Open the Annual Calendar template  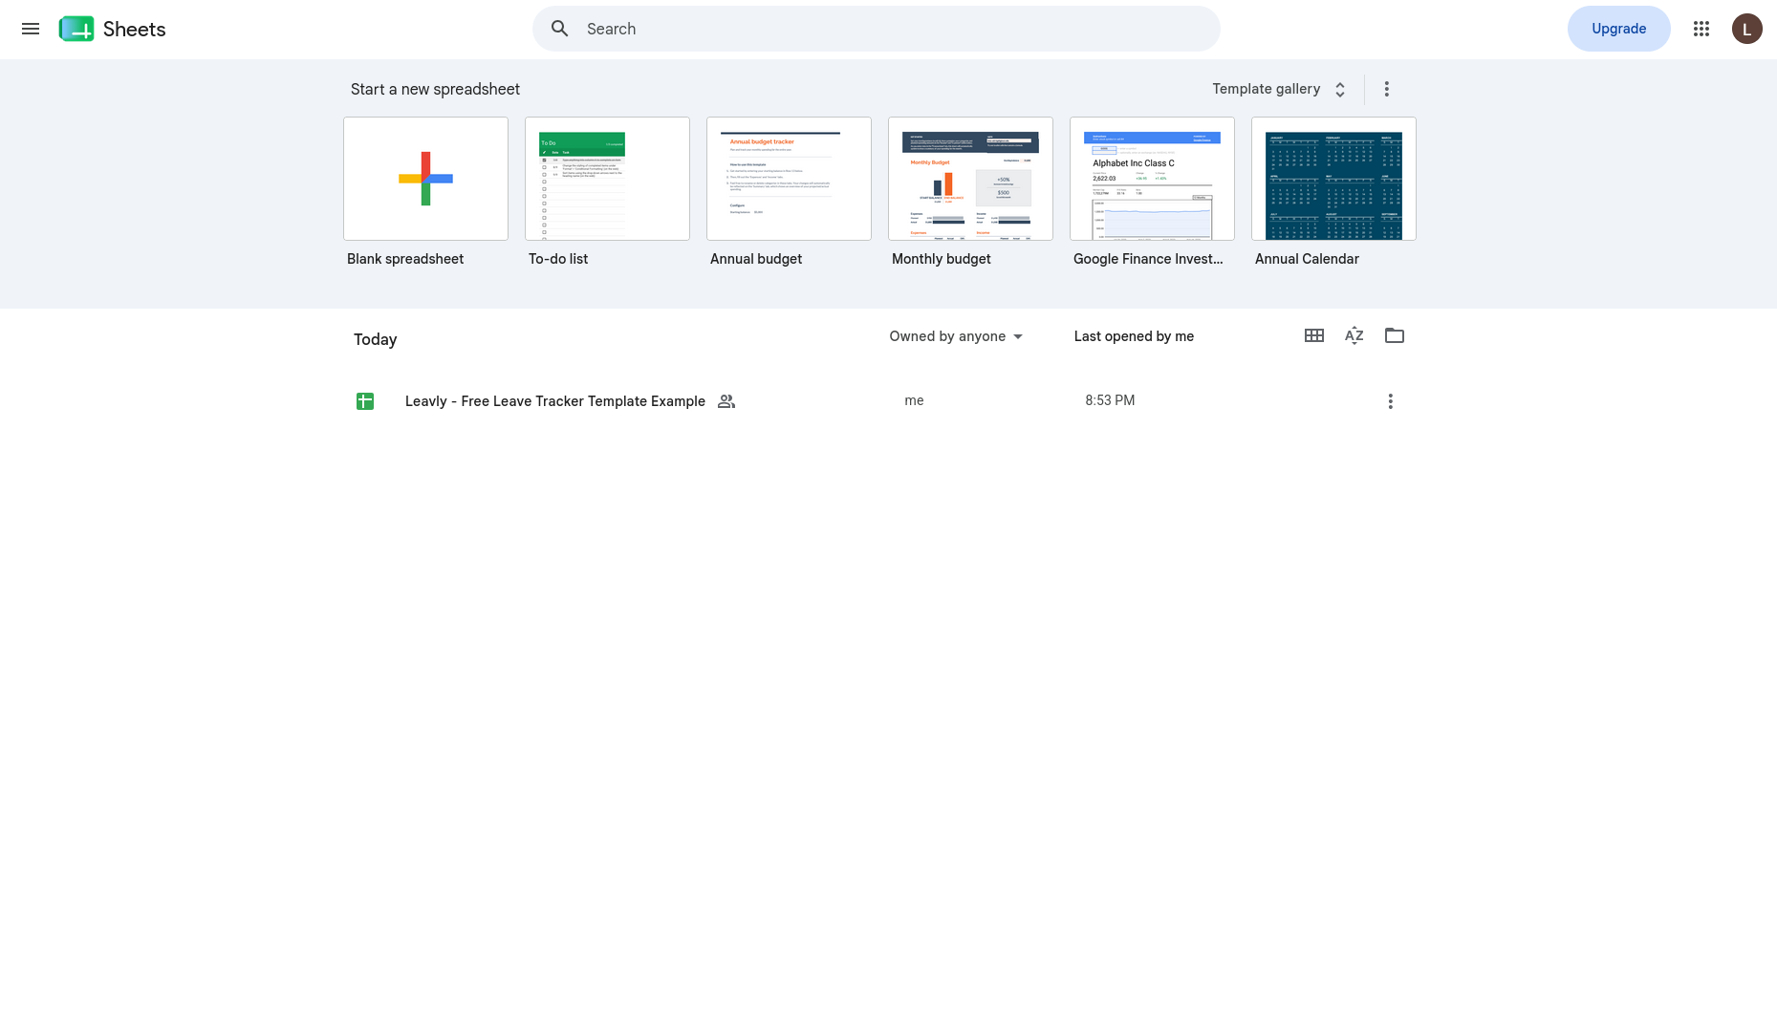[x=1333, y=179]
